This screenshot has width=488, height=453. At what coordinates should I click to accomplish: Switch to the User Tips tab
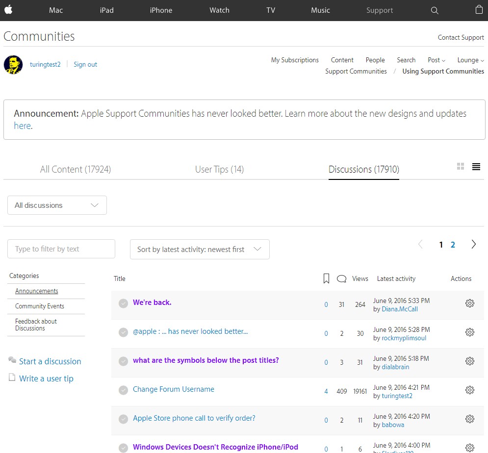(x=219, y=169)
